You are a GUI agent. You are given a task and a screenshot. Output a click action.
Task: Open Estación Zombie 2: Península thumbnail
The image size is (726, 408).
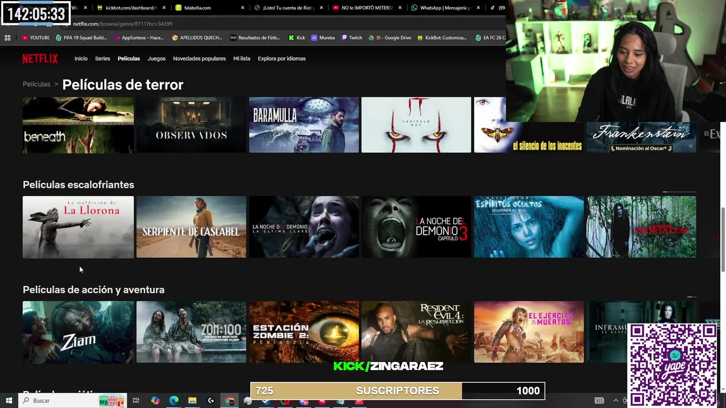coord(304,331)
